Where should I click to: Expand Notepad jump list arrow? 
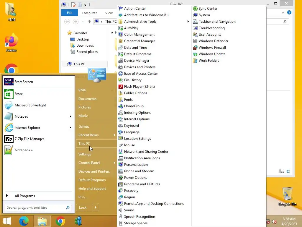tap(70, 116)
